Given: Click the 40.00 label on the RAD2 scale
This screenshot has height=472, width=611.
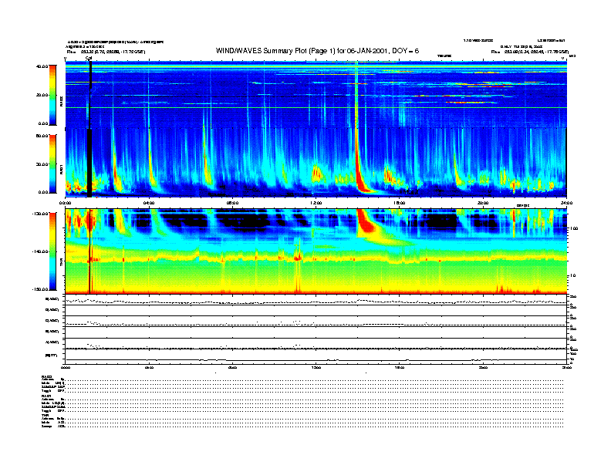Looking at the screenshot, I should (x=42, y=66).
